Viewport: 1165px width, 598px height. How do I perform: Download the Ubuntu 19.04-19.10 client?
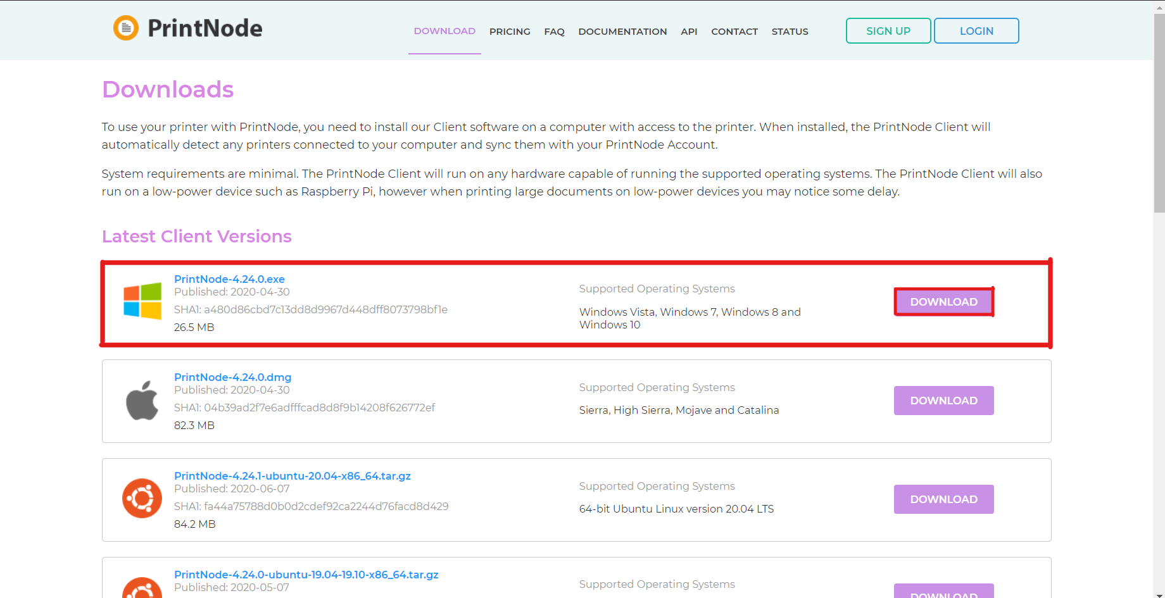tap(944, 591)
